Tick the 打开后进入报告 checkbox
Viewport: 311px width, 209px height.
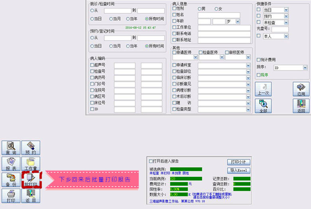pos(151,161)
